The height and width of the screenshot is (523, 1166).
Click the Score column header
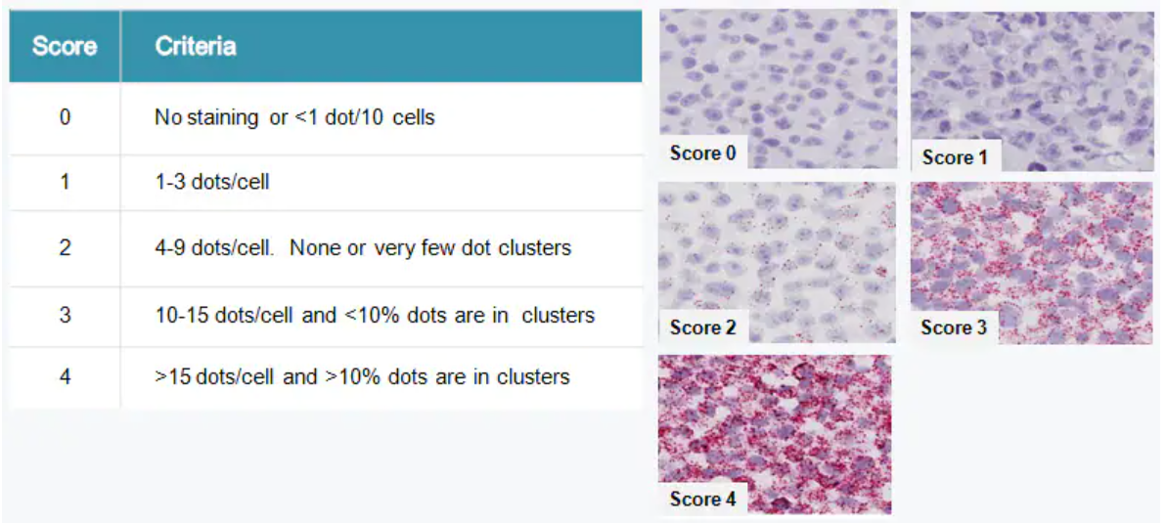coord(65,46)
